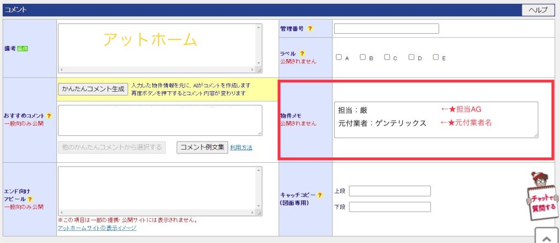
Task: Click the ラベル help question icon
Action: (302, 54)
